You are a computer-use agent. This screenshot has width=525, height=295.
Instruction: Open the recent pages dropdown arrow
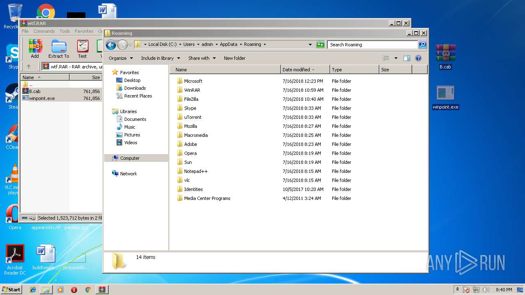[x=130, y=45]
